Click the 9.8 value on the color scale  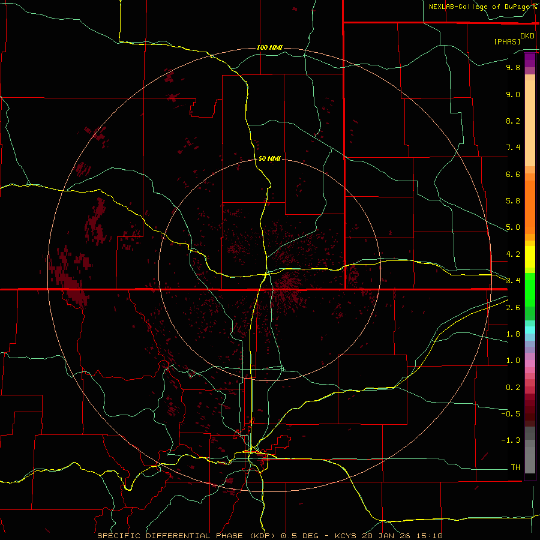[513, 67]
